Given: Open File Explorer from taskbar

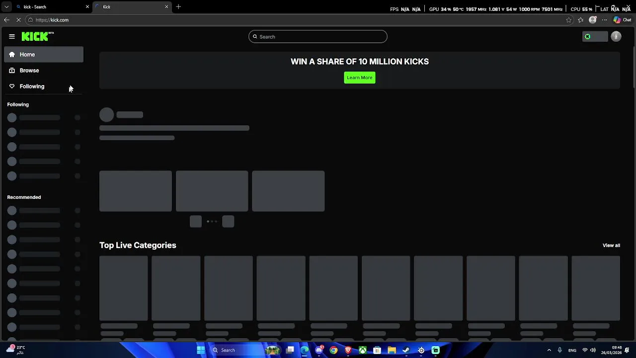Looking at the screenshot, I should (x=392, y=350).
